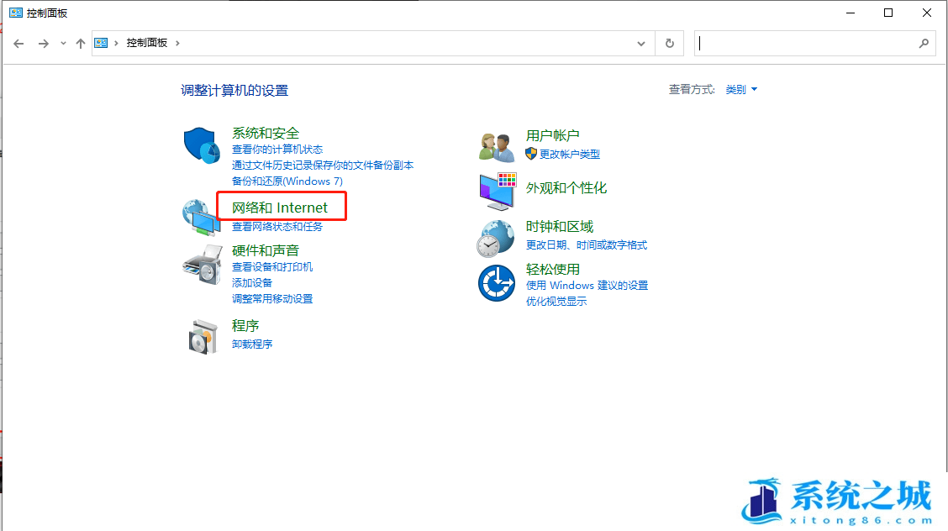This screenshot has height=531, width=948.
Task: Click the Control Panel icon in the address bar
Action: pyautogui.click(x=101, y=42)
